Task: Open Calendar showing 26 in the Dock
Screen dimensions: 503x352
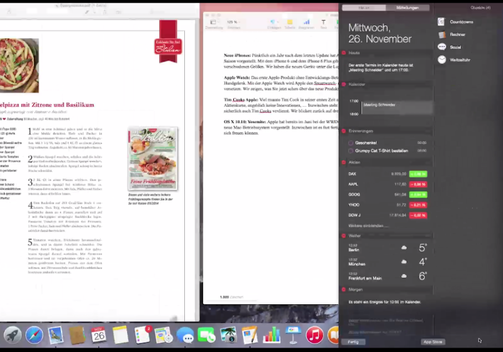Action: click(99, 335)
